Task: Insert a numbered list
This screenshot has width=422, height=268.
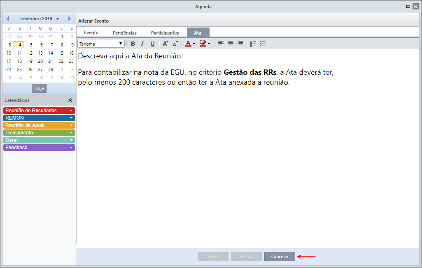Action: tap(253, 44)
